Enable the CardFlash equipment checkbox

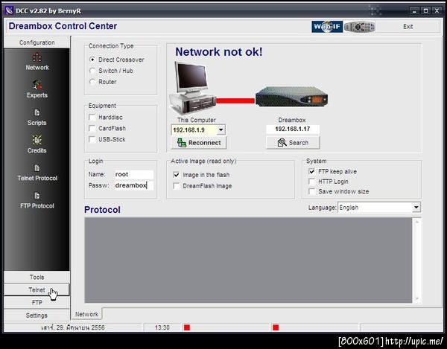[x=92, y=129]
